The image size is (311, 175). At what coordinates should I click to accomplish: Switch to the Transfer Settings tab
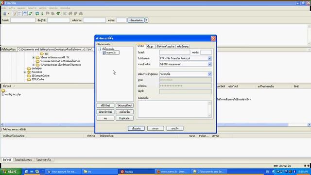point(165,47)
